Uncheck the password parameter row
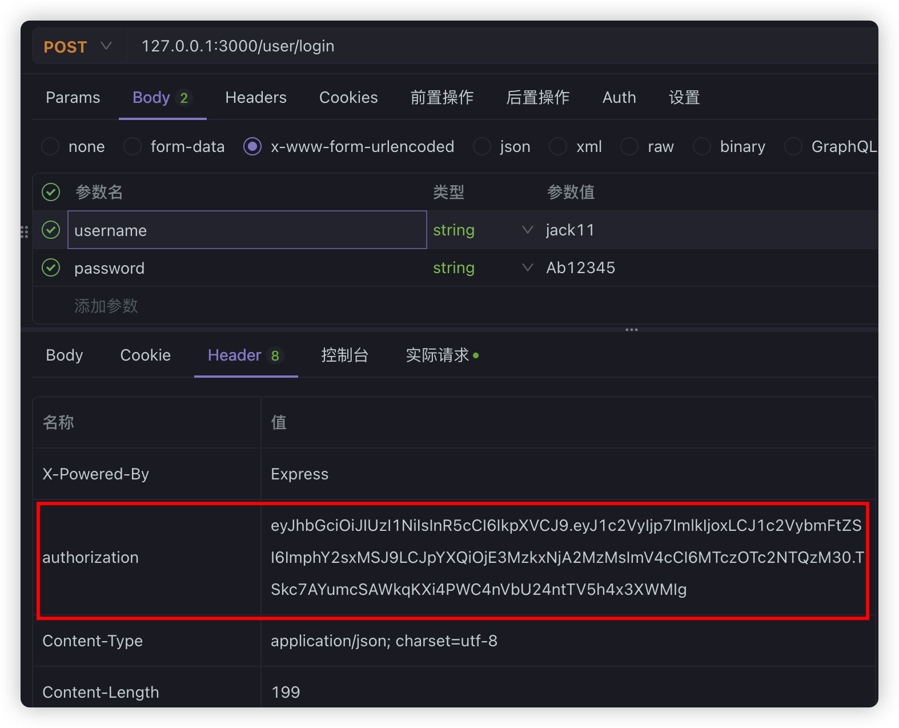 coord(51,267)
